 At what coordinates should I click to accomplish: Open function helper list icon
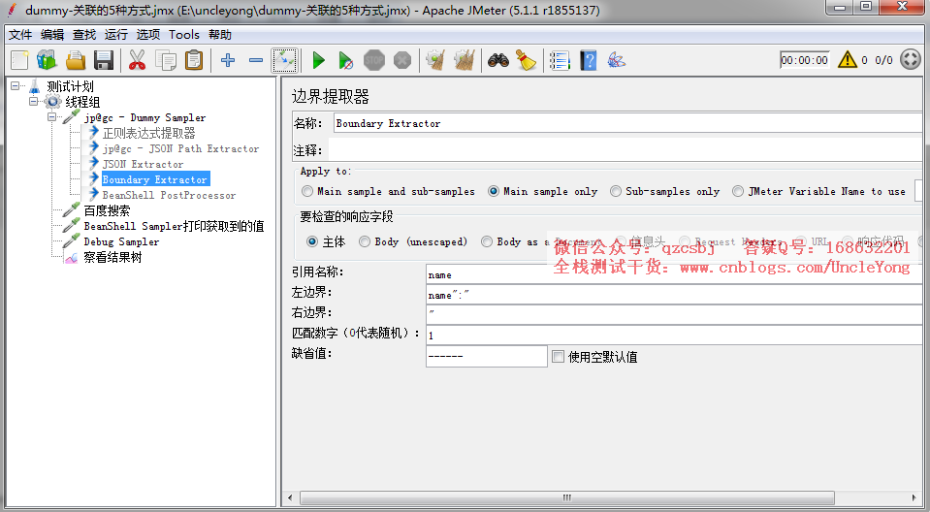pos(560,60)
